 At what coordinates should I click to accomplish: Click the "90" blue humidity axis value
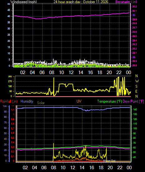coord(5,112)
